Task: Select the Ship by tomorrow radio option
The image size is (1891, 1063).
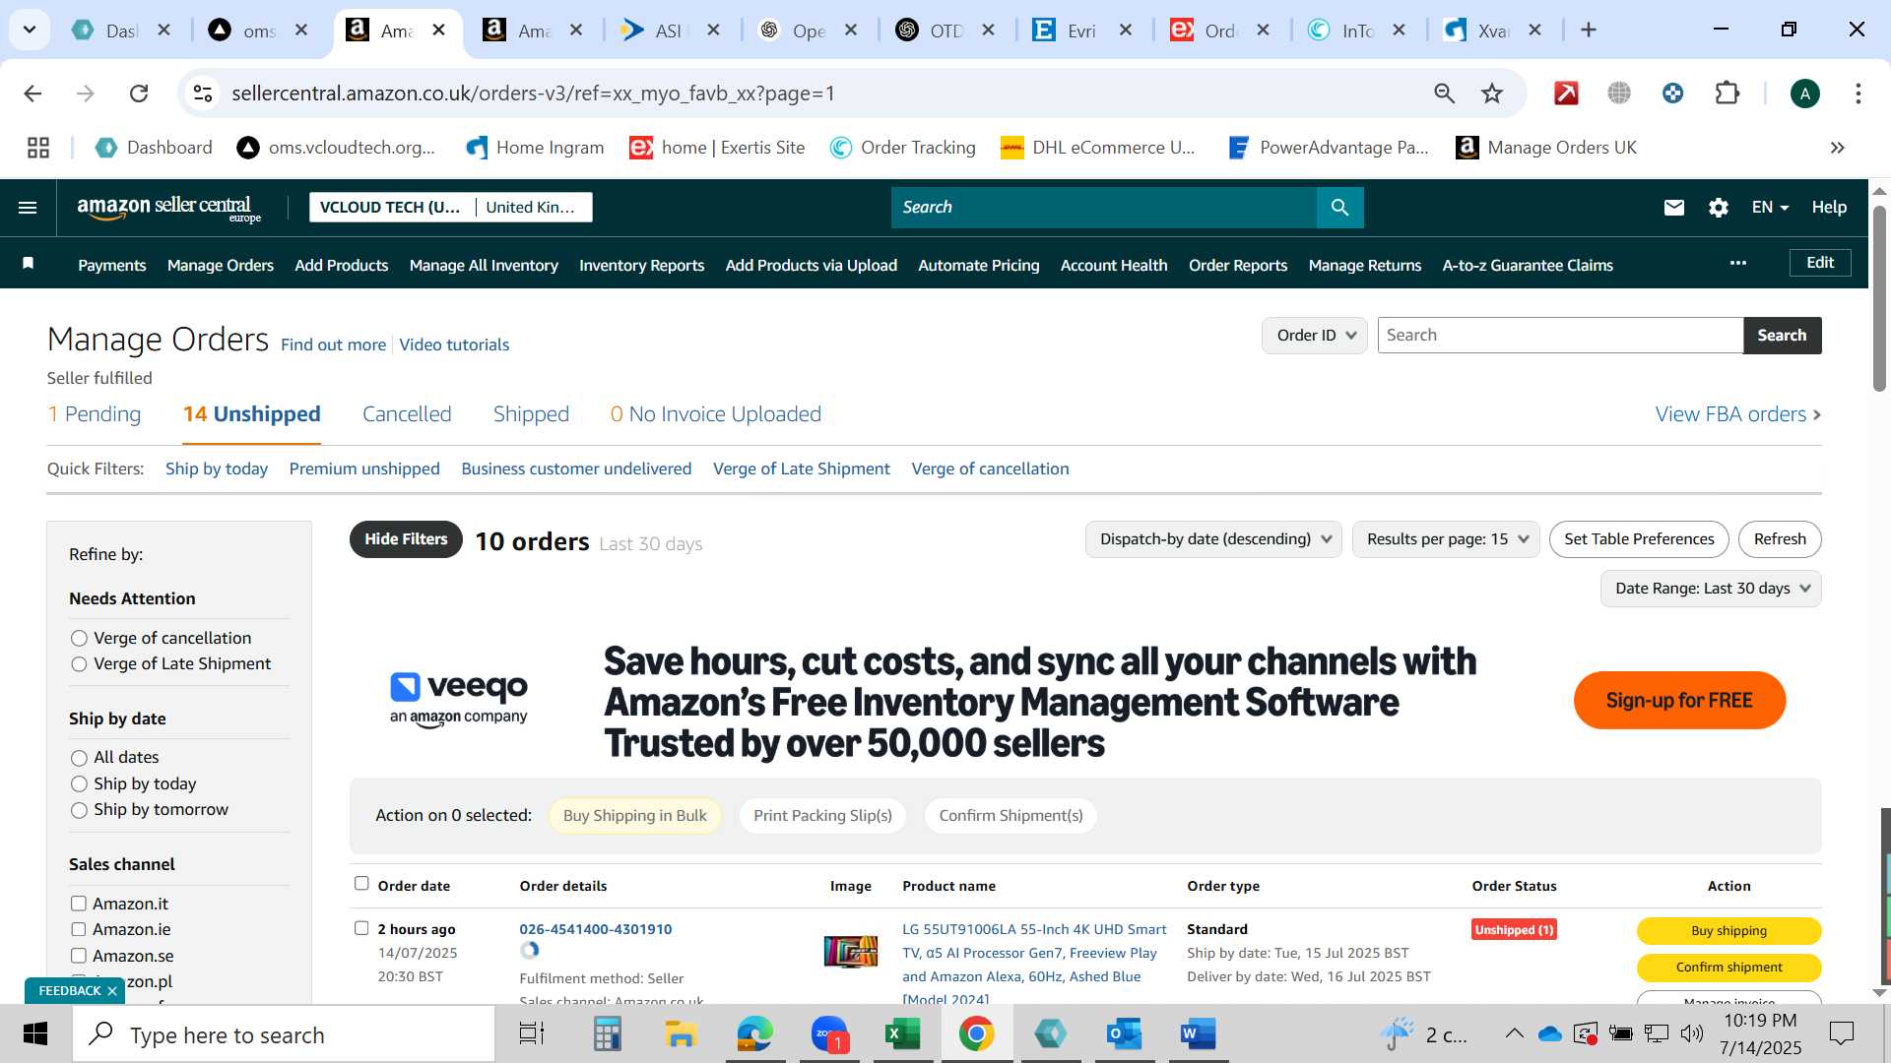Action: 79,810
